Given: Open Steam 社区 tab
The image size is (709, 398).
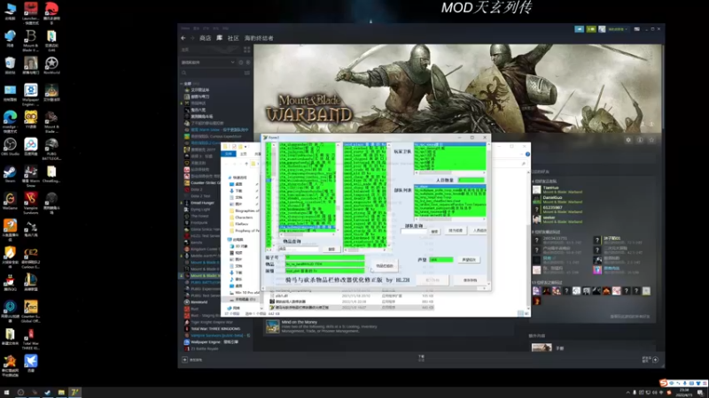Looking at the screenshot, I should click(x=233, y=38).
